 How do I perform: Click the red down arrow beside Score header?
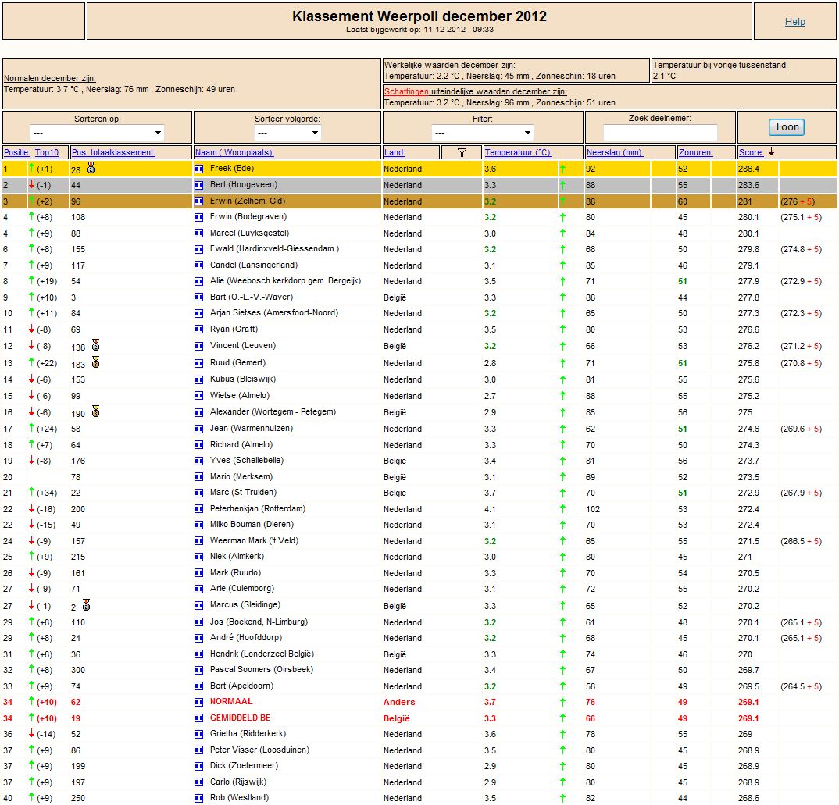pyautogui.click(x=771, y=152)
